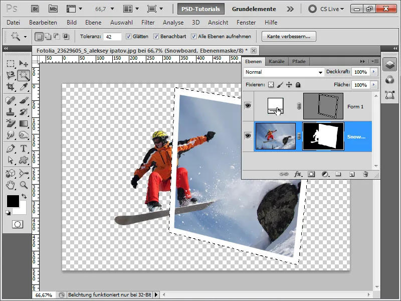Select the Eyedropper tool
This screenshot has width=401, height=301.
[x=24, y=87]
